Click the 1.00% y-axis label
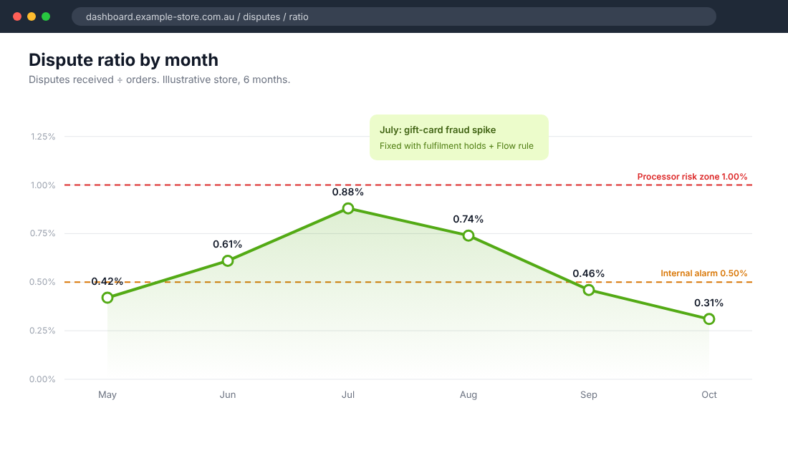 [x=43, y=185]
